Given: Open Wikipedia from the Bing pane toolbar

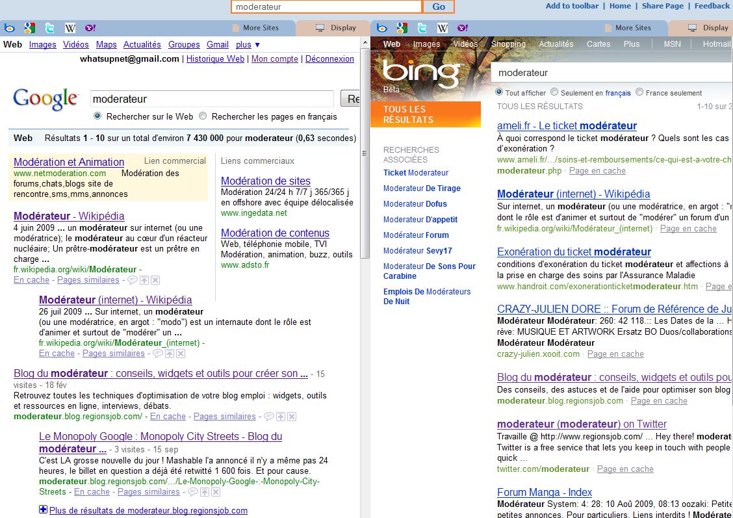Looking at the screenshot, I should [x=443, y=28].
